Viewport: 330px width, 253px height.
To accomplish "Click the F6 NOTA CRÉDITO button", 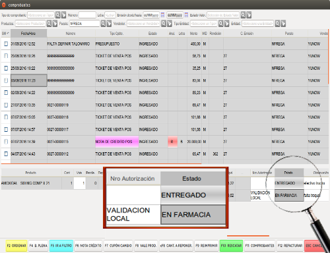I will click(x=88, y=246).
